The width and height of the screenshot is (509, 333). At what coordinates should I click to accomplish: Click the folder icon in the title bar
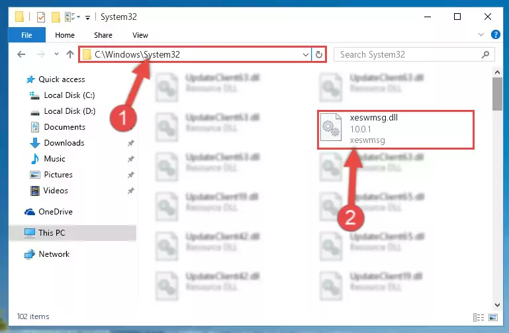[x=19, y=17]
